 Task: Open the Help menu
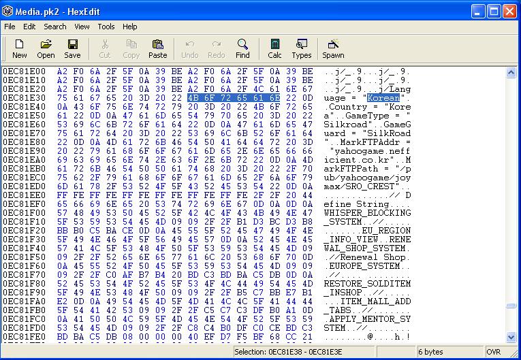(129, 27)
